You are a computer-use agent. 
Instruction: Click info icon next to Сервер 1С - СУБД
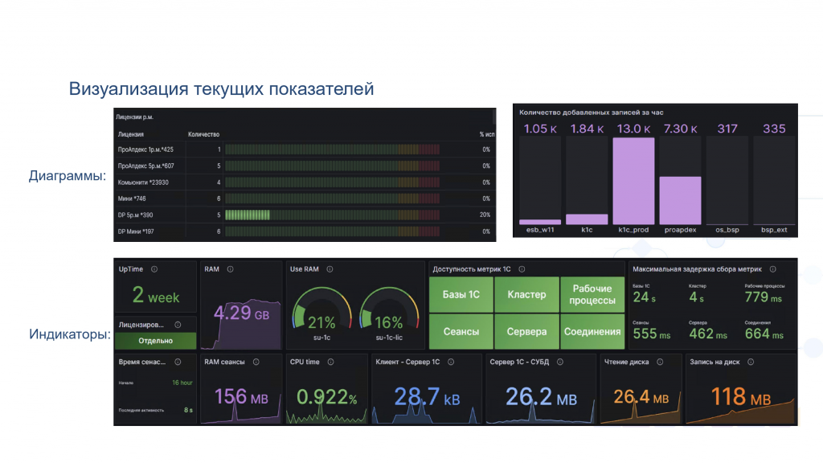pos(560,363)
